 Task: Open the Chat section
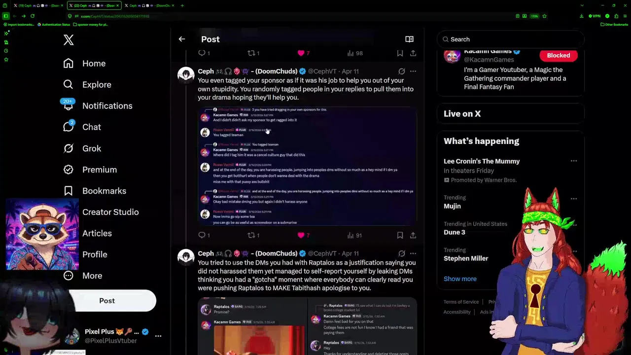pos(82,127)
